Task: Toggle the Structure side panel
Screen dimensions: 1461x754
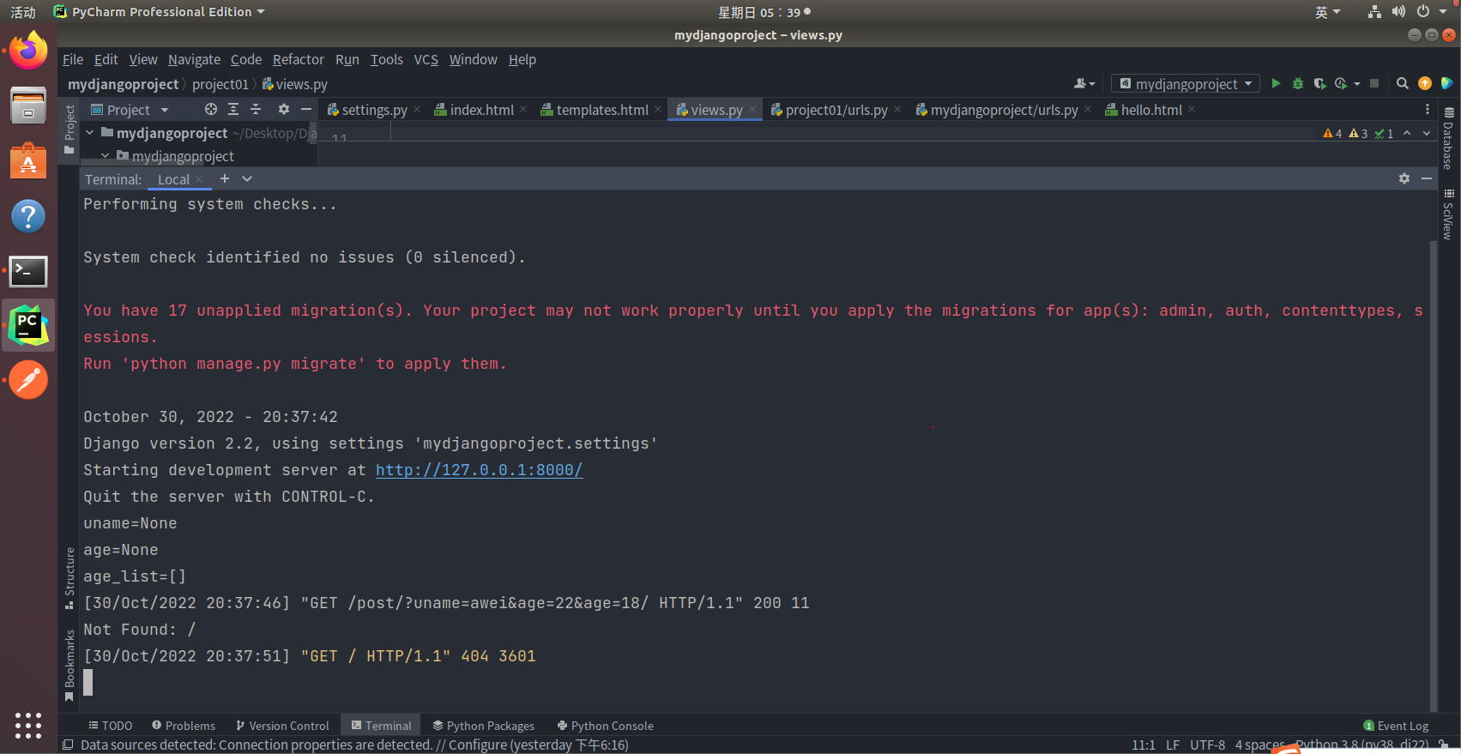Action: click(69, 577)
